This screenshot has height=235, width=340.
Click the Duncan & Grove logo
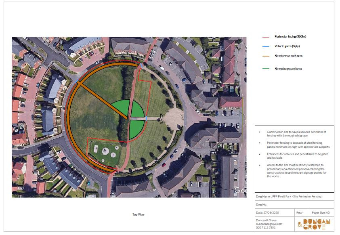[314, 223]
